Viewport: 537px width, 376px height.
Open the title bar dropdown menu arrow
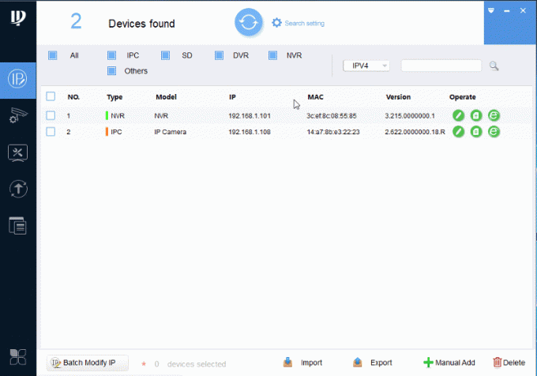(x=491, y=10)
